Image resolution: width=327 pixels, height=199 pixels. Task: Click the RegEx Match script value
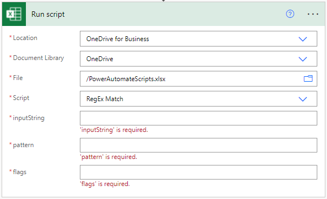[x=105, y=99]
